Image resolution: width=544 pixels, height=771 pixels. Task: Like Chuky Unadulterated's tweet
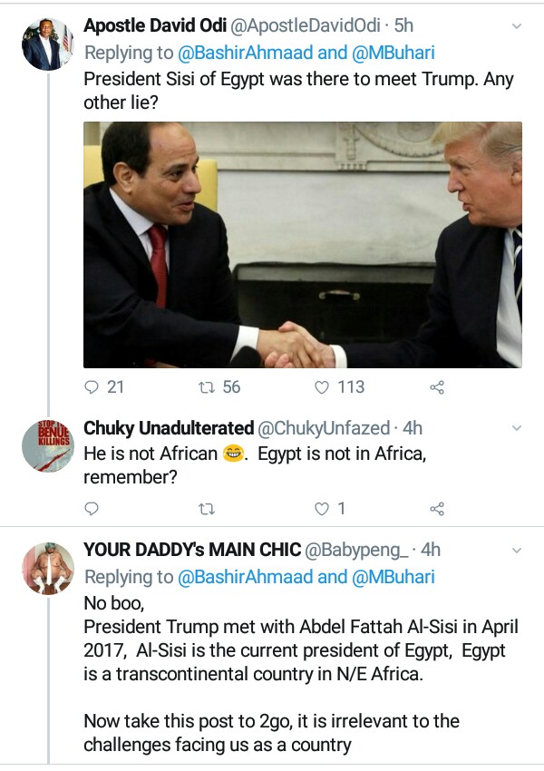(321, 509)
